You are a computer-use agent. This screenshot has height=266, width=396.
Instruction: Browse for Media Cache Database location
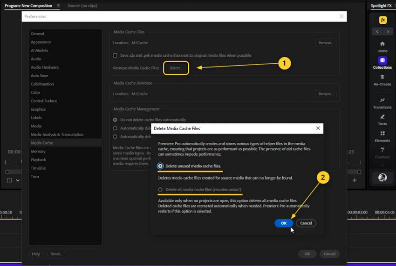coord(326,94)
